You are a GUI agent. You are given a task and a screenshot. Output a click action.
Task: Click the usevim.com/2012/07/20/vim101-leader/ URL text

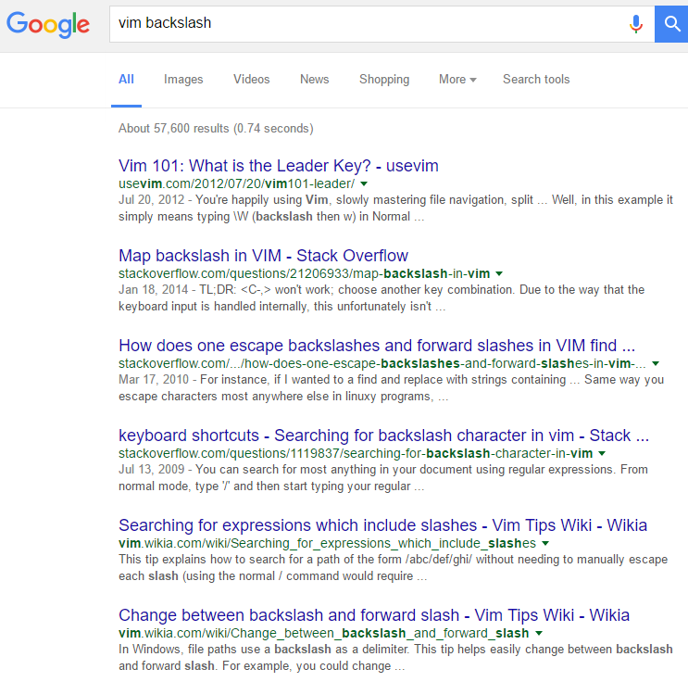236,183
